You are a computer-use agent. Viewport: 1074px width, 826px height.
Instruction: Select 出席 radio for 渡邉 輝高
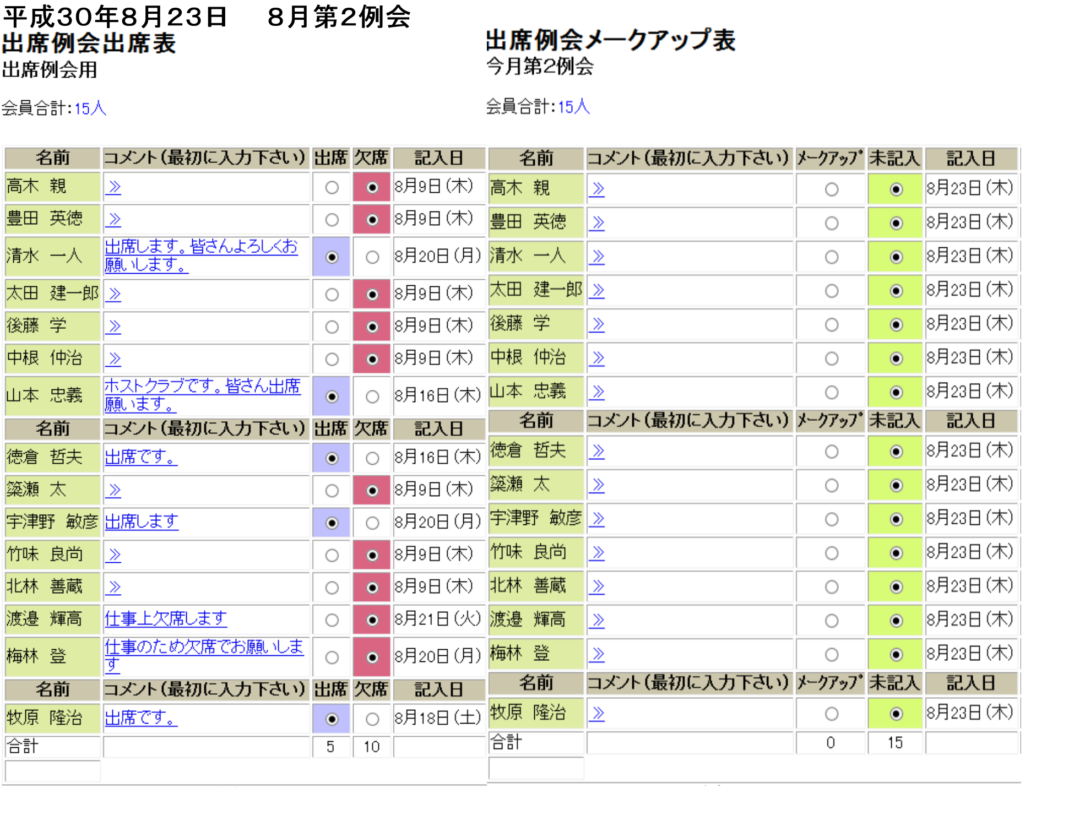point(332,621)
